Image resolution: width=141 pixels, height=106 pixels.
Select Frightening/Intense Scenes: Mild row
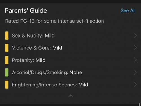tap(70, 85)
